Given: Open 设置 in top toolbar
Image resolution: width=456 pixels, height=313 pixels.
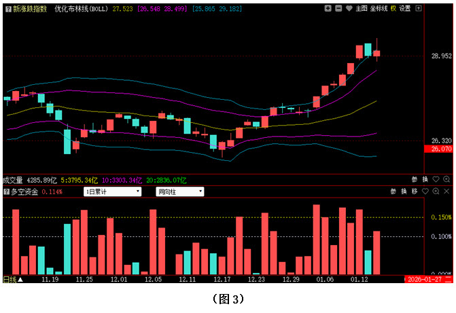Looking at the screenshot, I should (x=405, y=9).
